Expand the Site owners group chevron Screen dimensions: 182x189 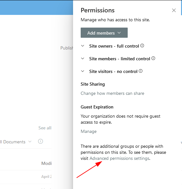tap(83, 46)
